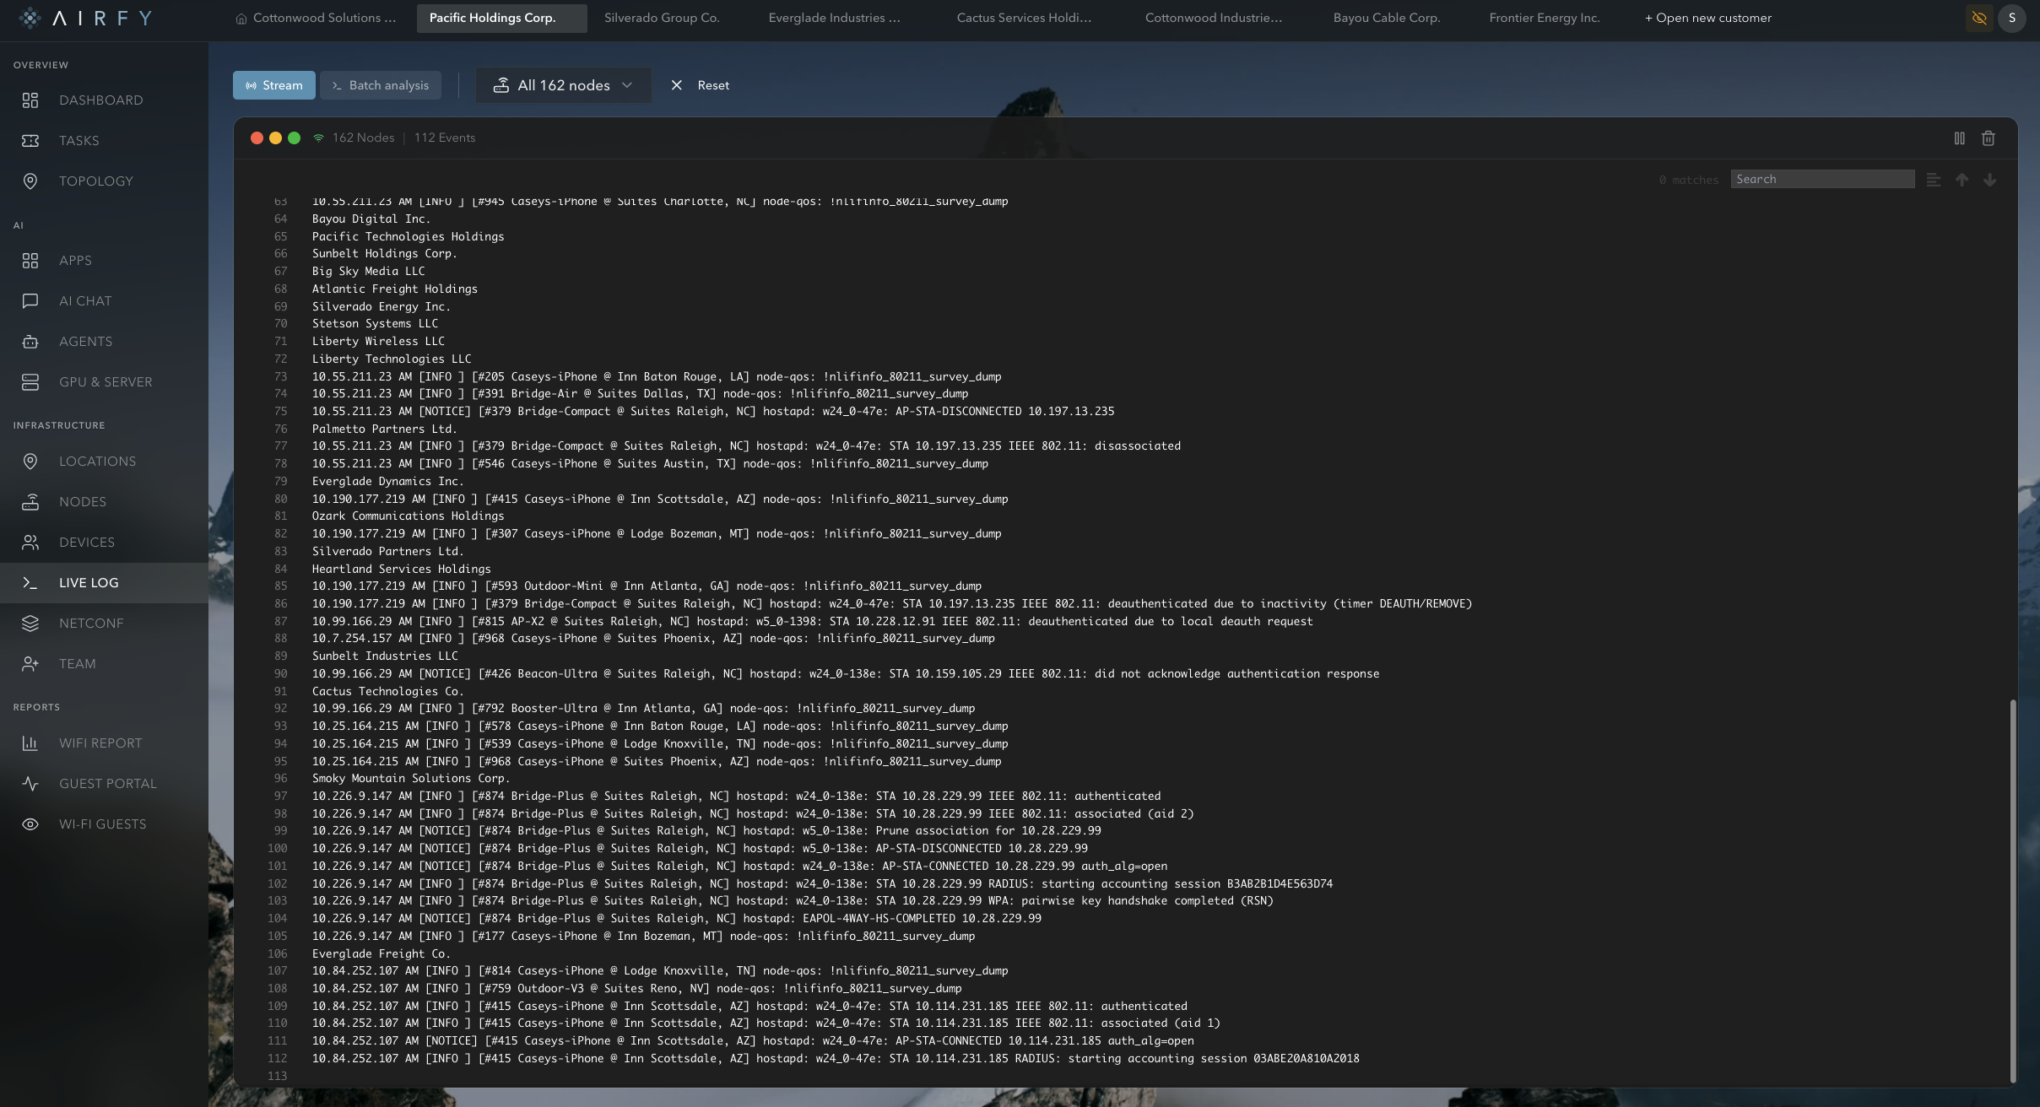Click log line Palmetto Partners Ltd.
This screenshot has width=2040, height=1107.
tap(384, 429)
